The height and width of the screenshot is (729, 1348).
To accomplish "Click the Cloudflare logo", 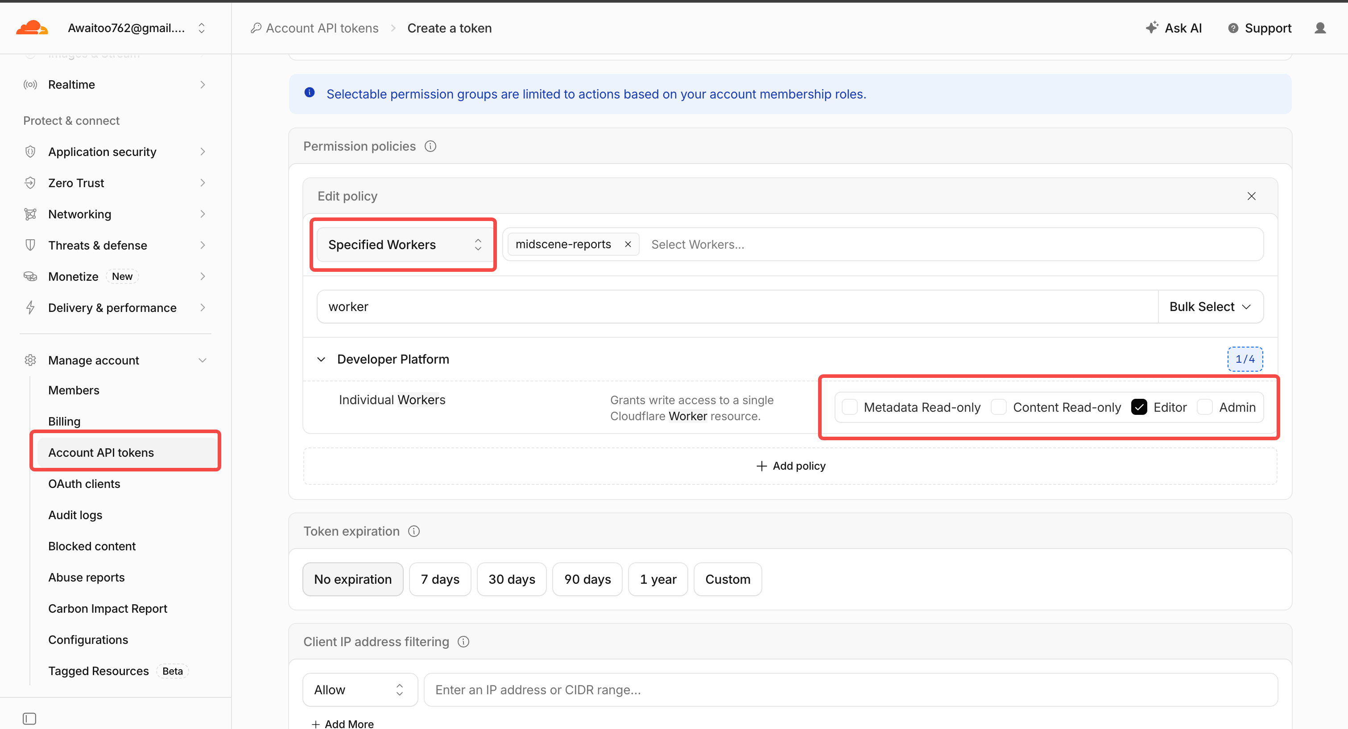I will pos(32,28).
